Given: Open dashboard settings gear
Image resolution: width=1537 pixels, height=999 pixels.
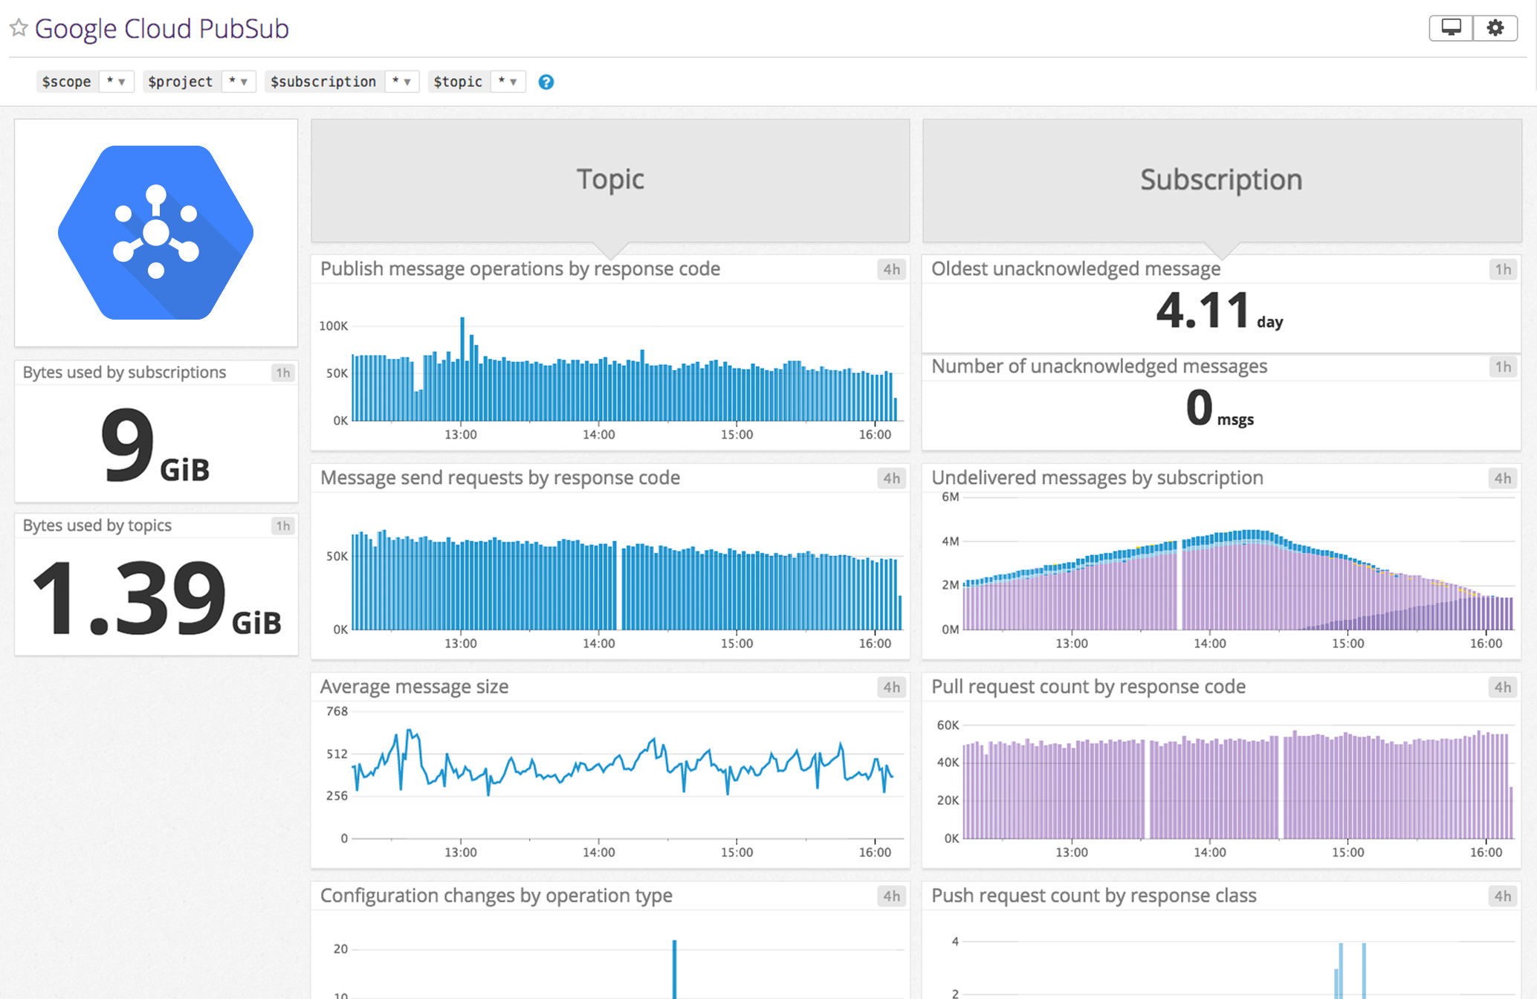Looking at the screenshot, I should (1495, 28).
